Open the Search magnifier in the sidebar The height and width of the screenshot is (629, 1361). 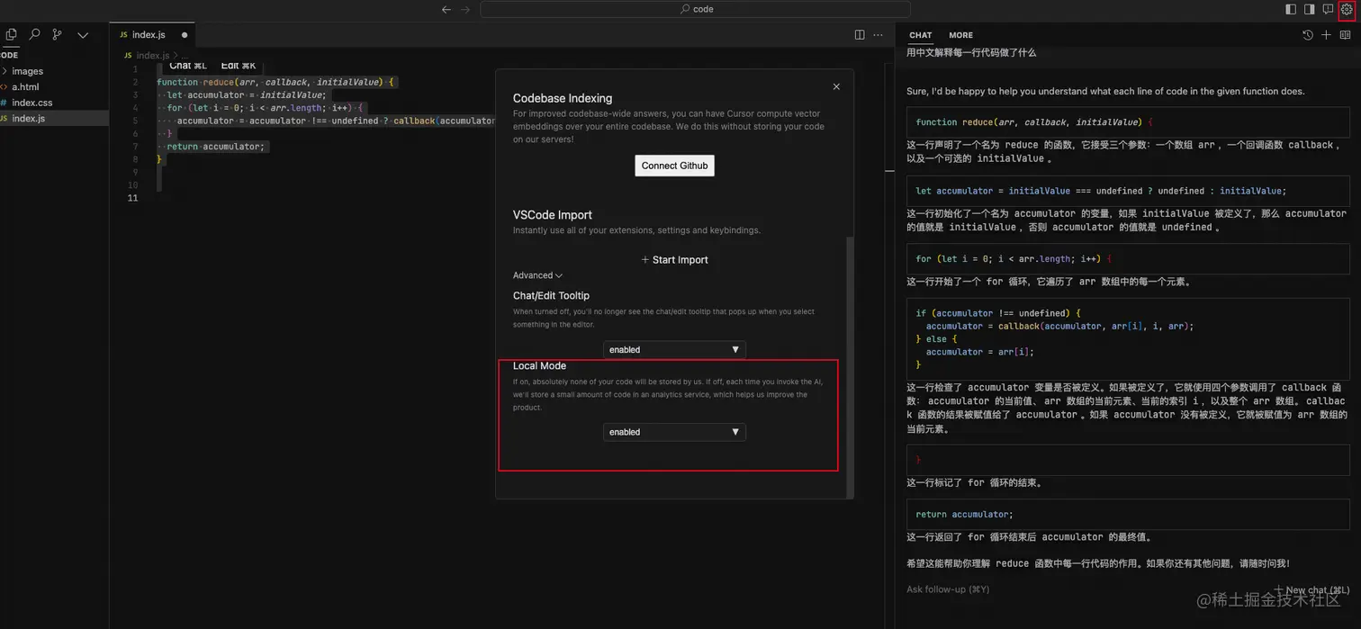click(x=34, y=34)
